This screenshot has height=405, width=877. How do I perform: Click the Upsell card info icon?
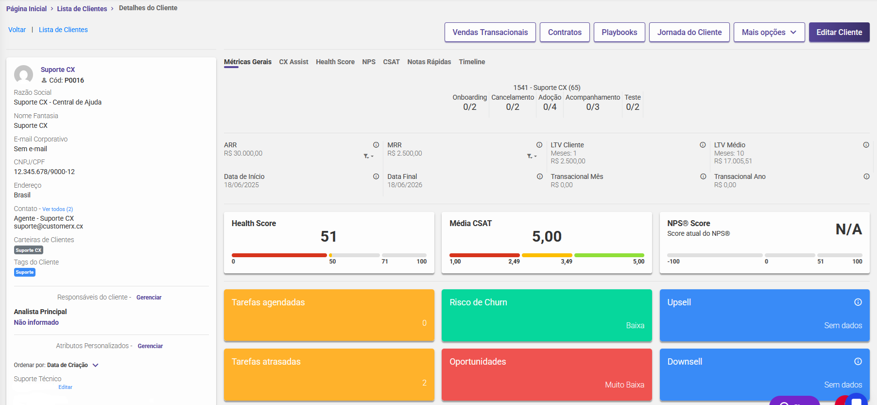(x=858, y=302)
